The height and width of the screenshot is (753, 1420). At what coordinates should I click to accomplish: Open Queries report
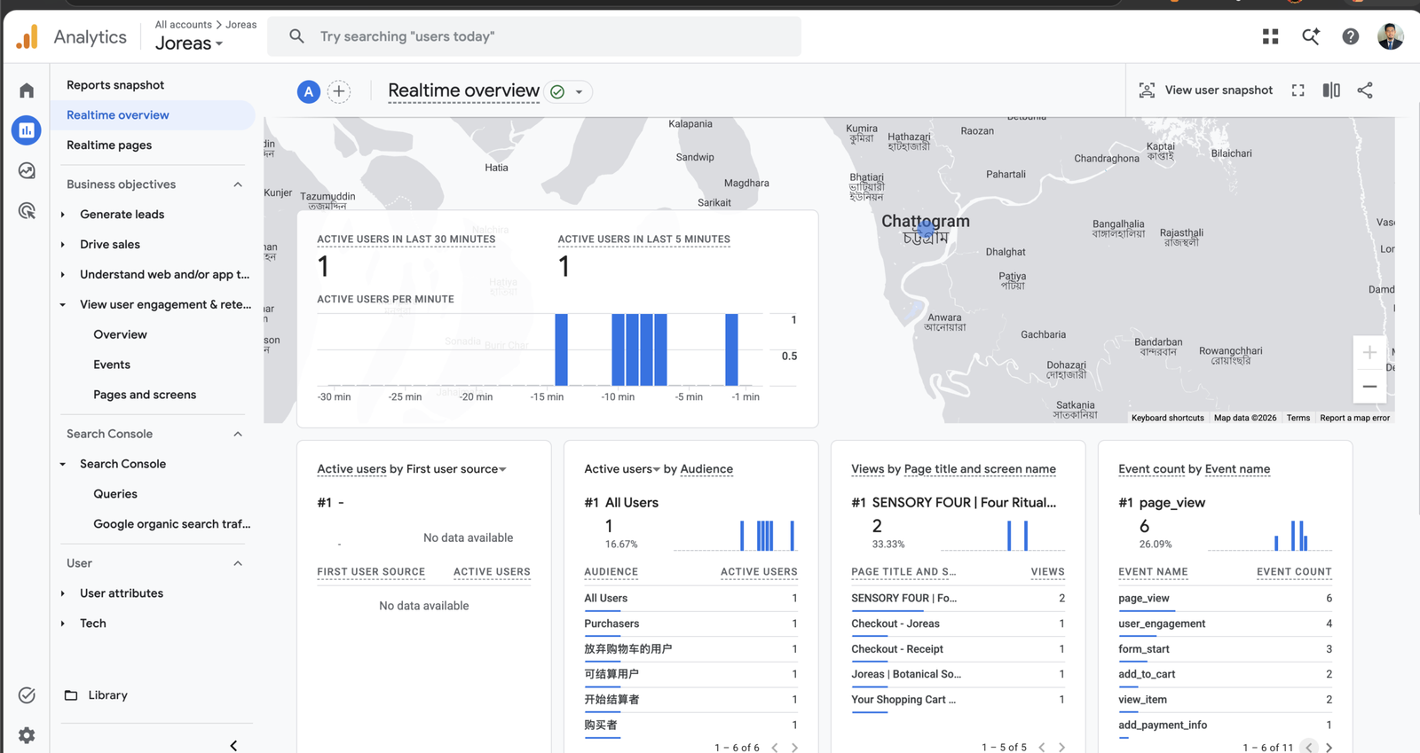coord(115,494)
